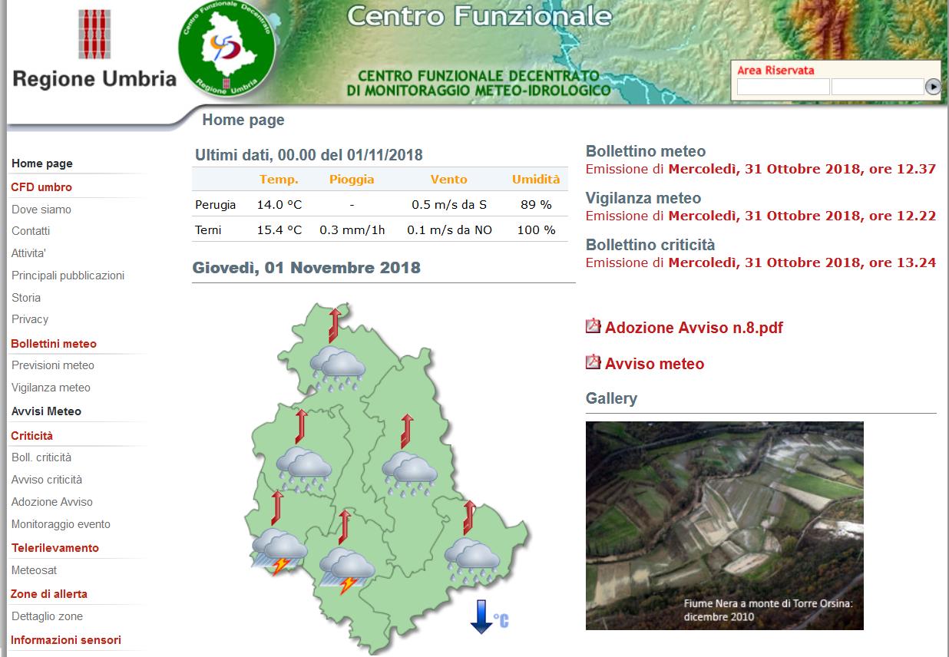Open the Avviso meteo document link
949x657 pixels.
coord(654,364)
